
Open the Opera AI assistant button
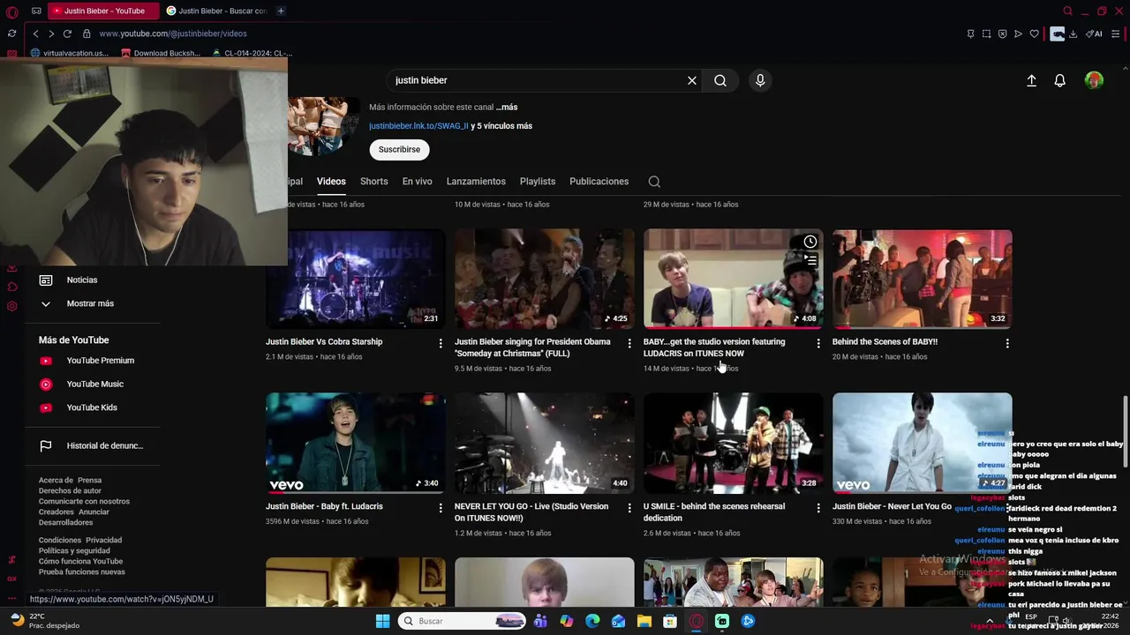[x=1095, y=34]
